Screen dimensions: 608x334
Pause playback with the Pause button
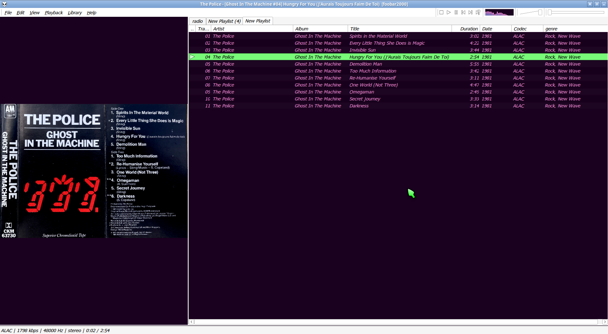click(x=456, y=12)
